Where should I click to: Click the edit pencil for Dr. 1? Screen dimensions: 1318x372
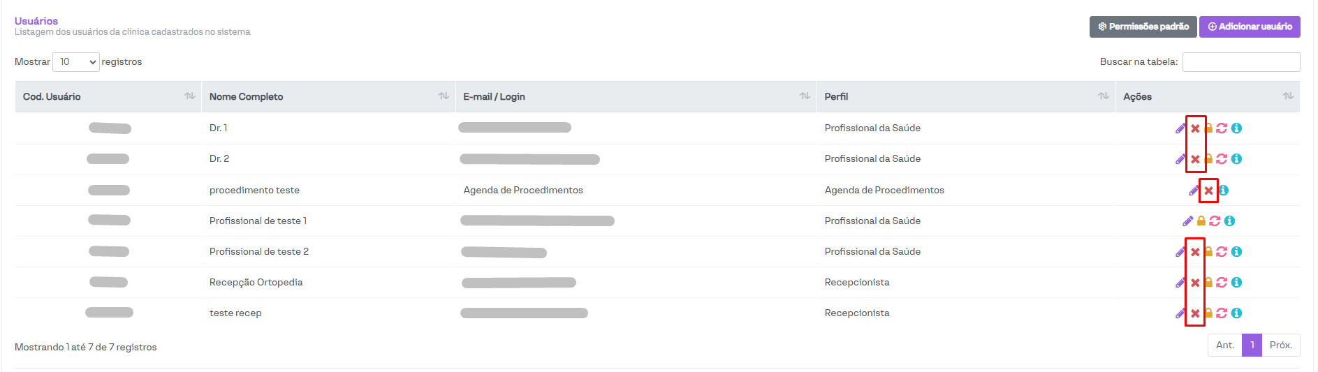(x=1180, y=128)
